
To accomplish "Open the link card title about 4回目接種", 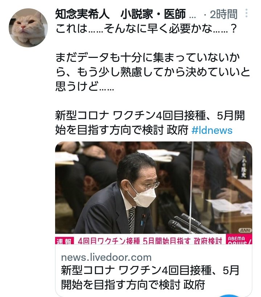I will tap(150, 278).
